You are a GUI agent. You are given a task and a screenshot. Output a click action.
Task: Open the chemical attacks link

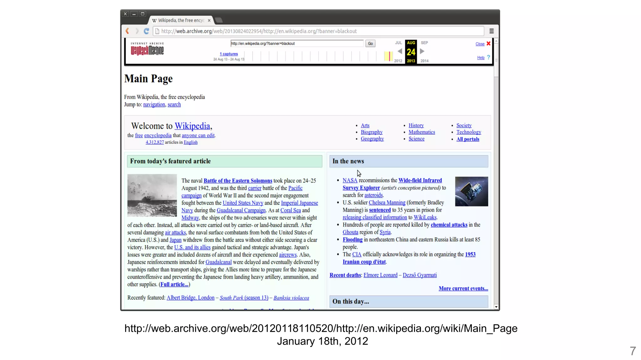click(449, 225)
